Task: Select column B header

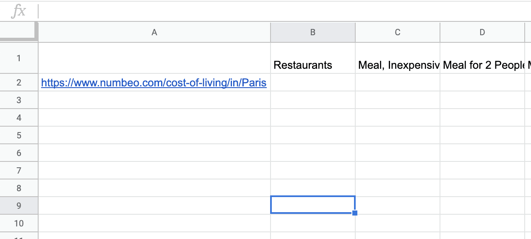Action: click(x=313, y=32)
